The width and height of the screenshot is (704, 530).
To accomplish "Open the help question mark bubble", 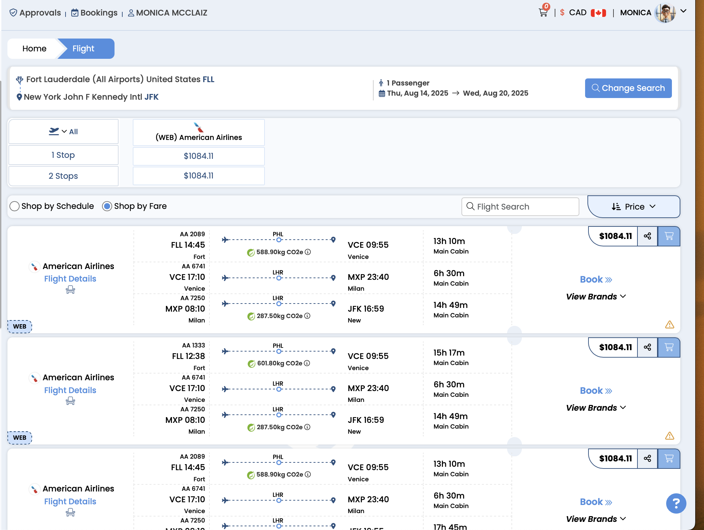I will [x=676, y=503].
